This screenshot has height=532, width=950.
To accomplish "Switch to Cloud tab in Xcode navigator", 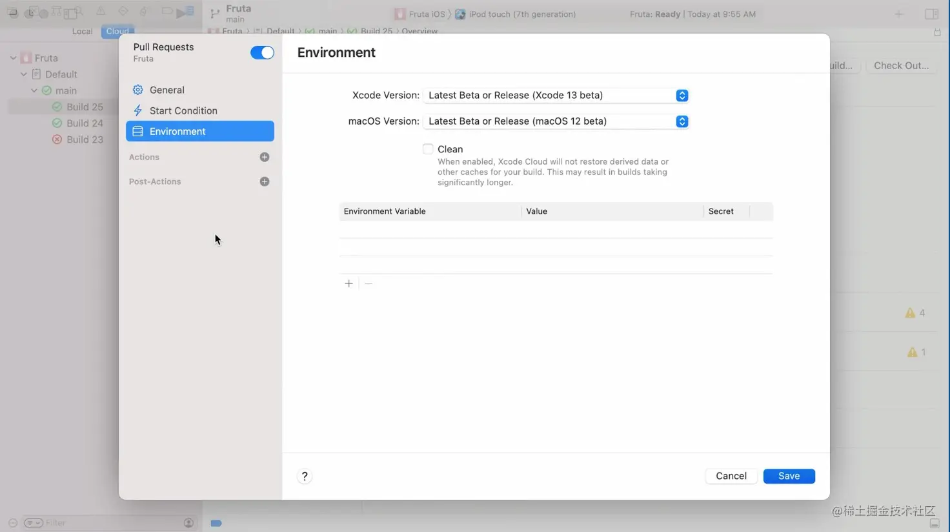I will tap(117, 31).
